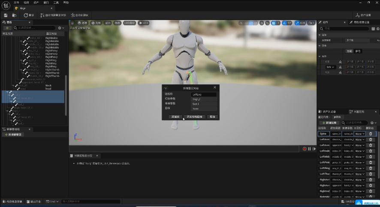Select 参考 (Reference) transform mode

pos(358,51)
